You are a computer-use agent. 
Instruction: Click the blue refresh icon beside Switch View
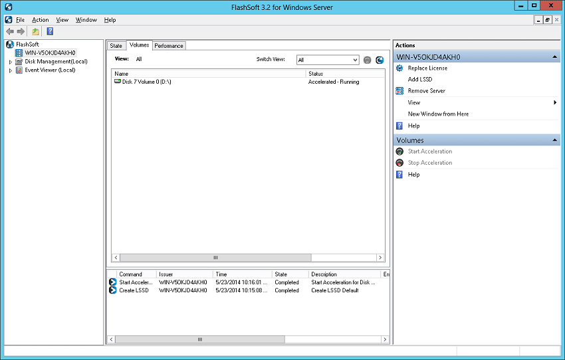380,60
